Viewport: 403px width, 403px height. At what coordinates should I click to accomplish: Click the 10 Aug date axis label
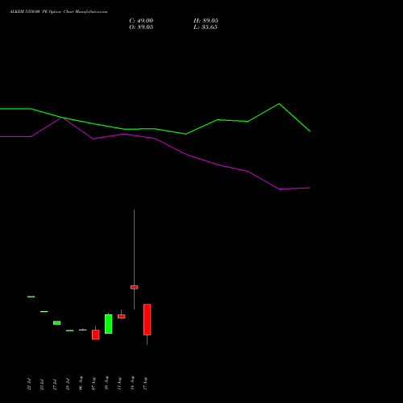point(106,383)
